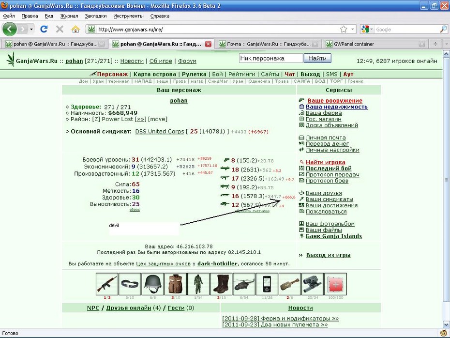
Task: Open the camouflage suit slot
Action: click(x=198, y=284)
